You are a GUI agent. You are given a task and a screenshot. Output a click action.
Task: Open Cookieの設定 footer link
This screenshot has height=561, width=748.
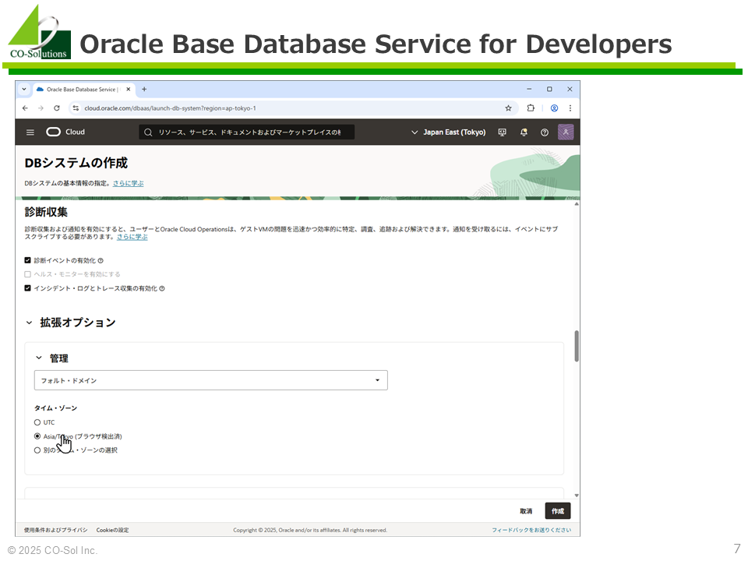112,530
